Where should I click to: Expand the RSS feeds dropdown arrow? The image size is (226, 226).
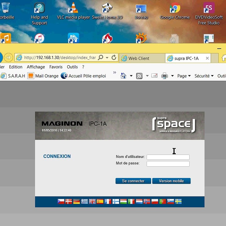point(147,76)
